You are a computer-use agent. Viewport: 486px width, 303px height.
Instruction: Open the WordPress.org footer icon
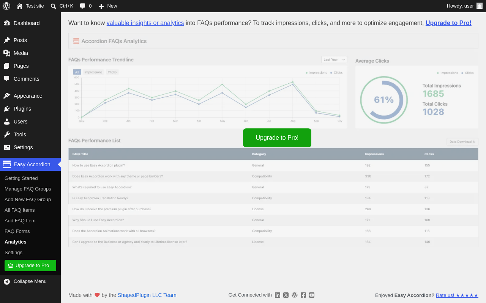(295, 295)
